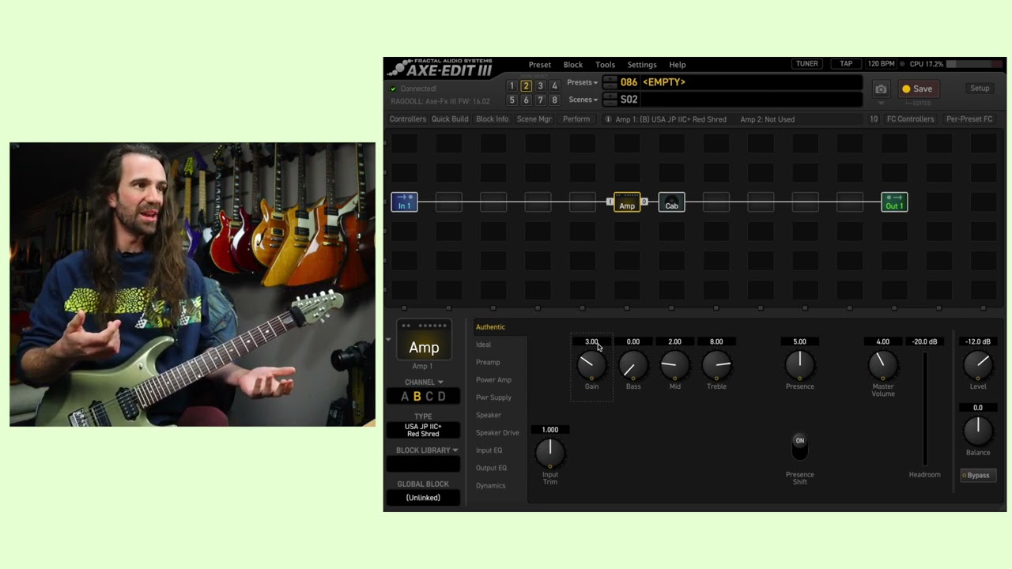Switch to the Authentic page
This screenshot has height=569, width=1012.
coord(490,327)
